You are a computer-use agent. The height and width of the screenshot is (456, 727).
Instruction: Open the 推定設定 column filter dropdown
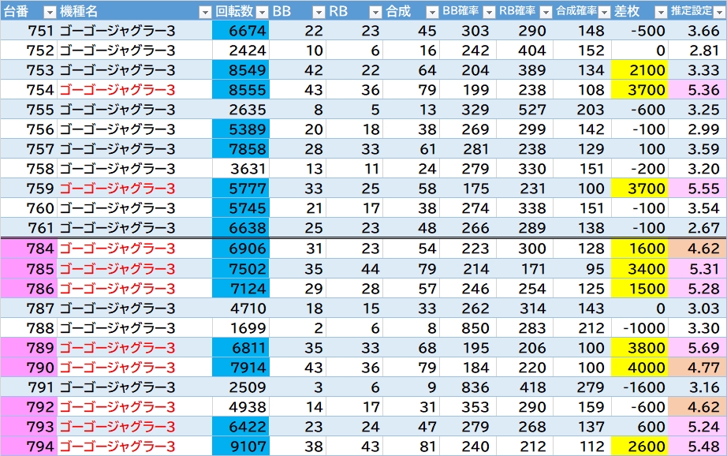pyautogui.click(x=719, y=12)
